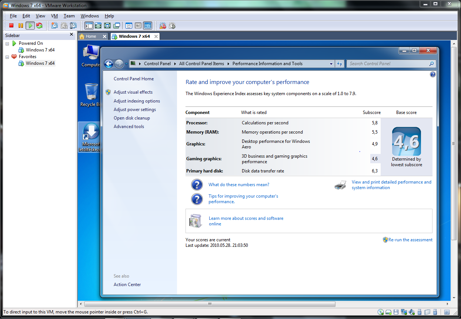Open the address bar history dropdown
The width and height of the screenshot is (461, 319).
tap(331, 64)
